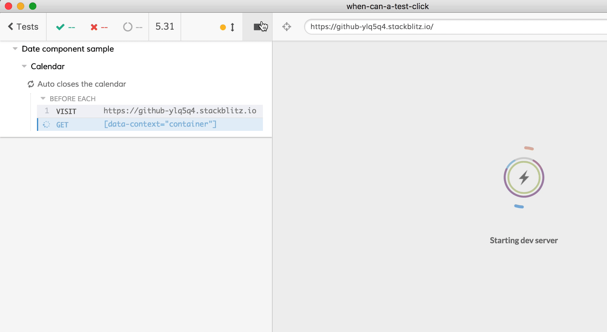The width and height of the screenshot is (607, 332).
Task: Collapse the Calendar suite
Action: [x=24, y=66]
